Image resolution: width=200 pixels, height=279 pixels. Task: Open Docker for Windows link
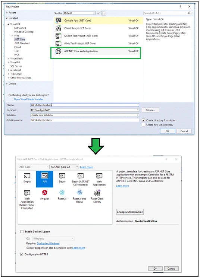coord(48,243)
